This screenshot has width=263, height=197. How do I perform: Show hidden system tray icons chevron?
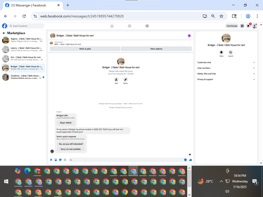click(221, 181)
